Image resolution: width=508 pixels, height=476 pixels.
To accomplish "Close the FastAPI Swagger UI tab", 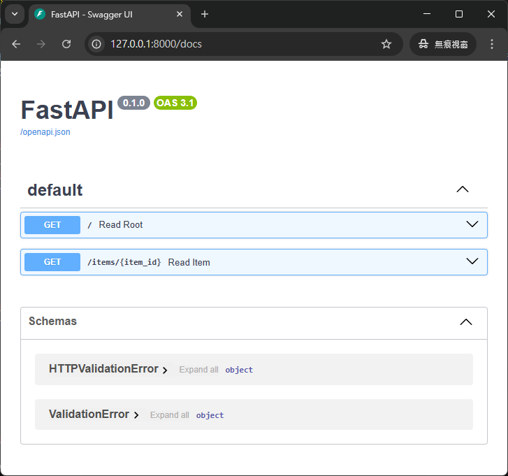I will click(180, 14).
